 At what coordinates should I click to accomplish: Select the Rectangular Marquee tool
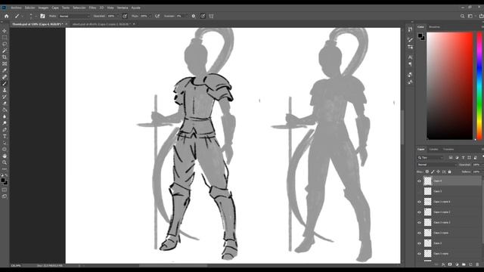pyautogui.click(x=5, y=37)
